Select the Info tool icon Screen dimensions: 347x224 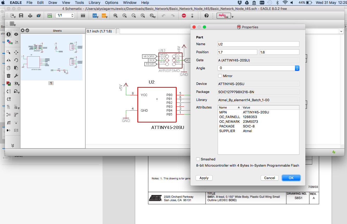pyautogui.click(x=9, y=34)
